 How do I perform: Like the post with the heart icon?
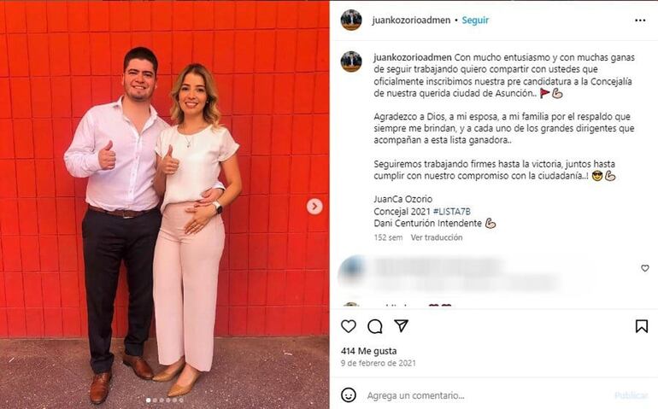(x=349, y=326)
